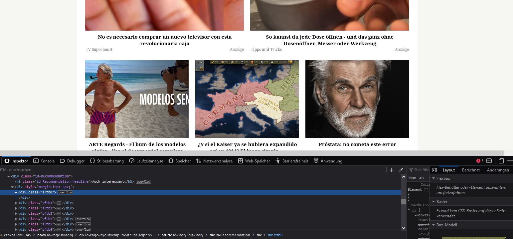The image size is (513, 239).
Task: Click the add new node plus icon
Action: click(x=392, y=170)
